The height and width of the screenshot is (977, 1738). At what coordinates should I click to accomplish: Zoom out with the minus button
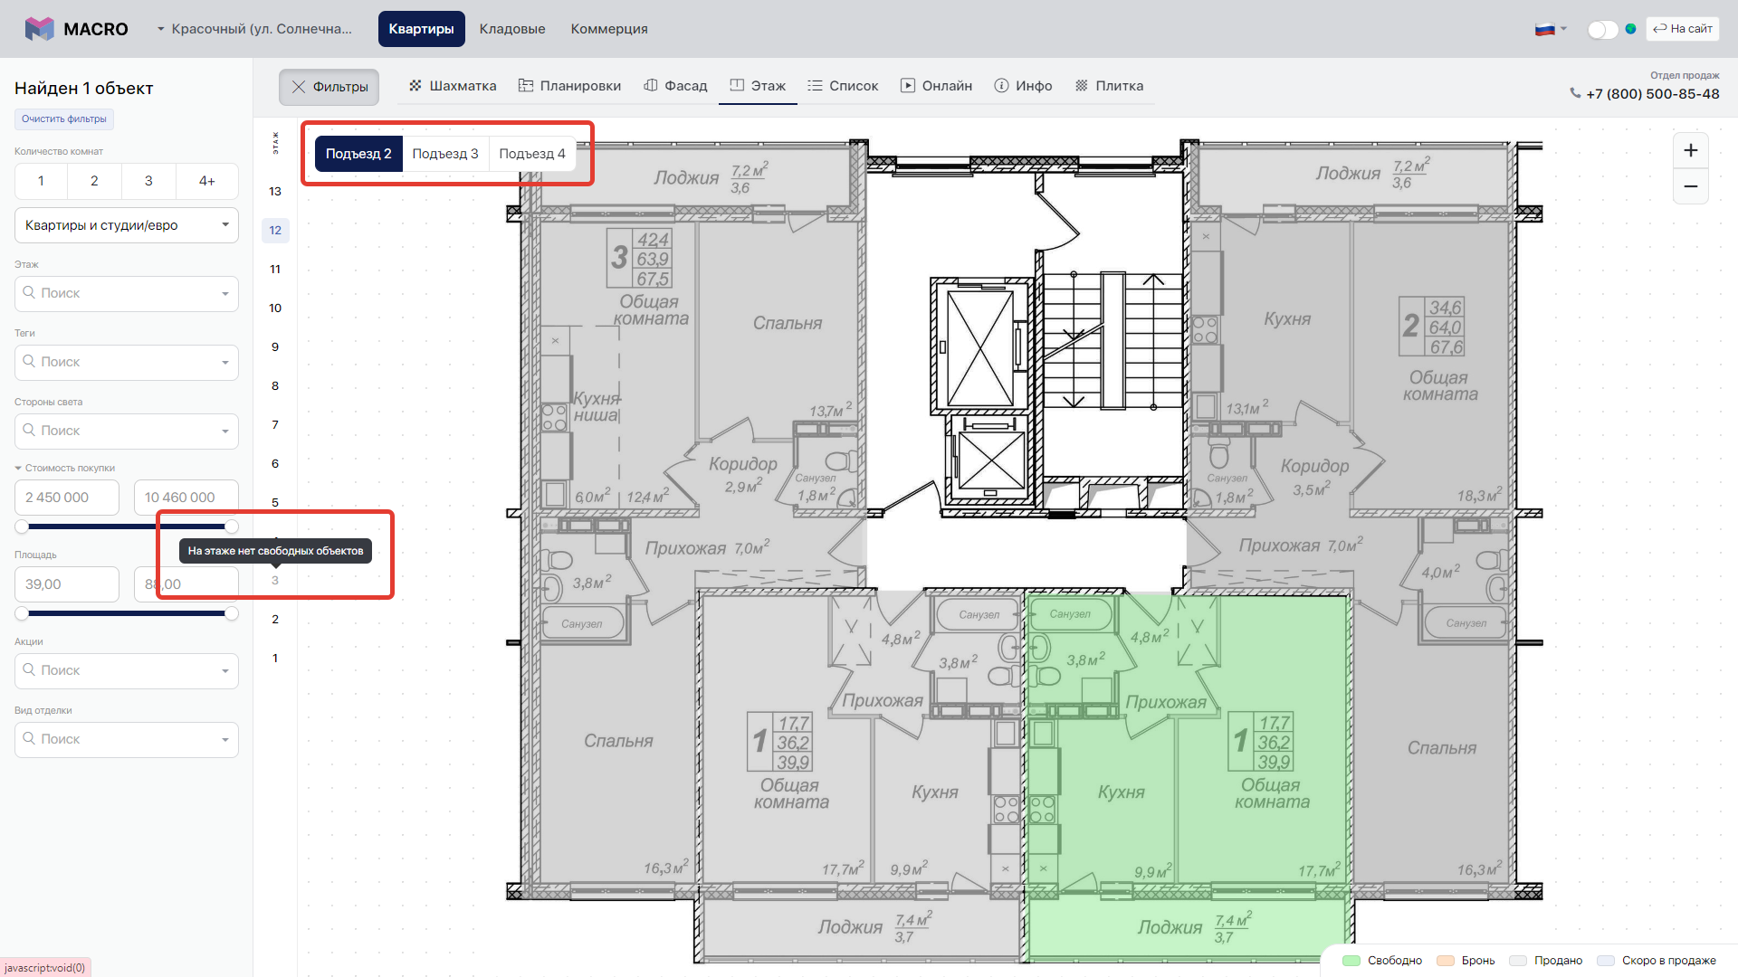1690,187
